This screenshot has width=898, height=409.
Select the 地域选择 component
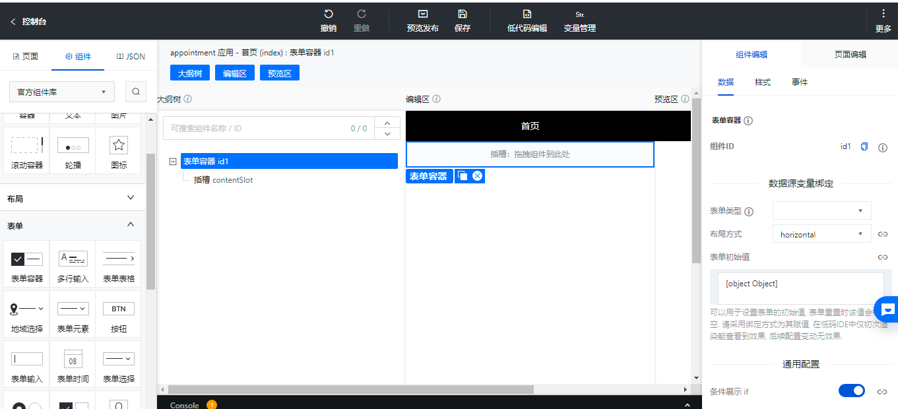click(27, 314)
